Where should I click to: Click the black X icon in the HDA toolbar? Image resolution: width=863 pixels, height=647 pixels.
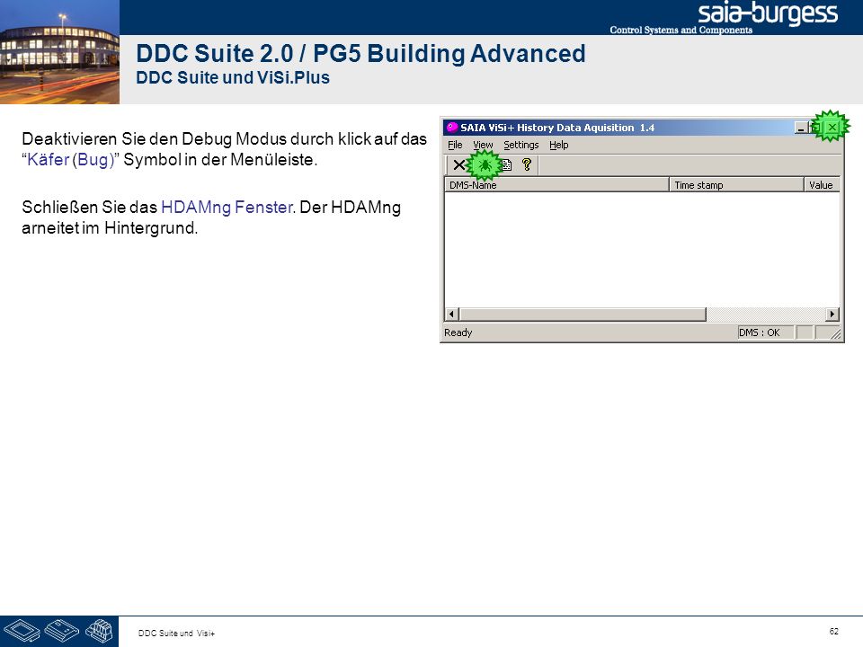coord(458,164)
